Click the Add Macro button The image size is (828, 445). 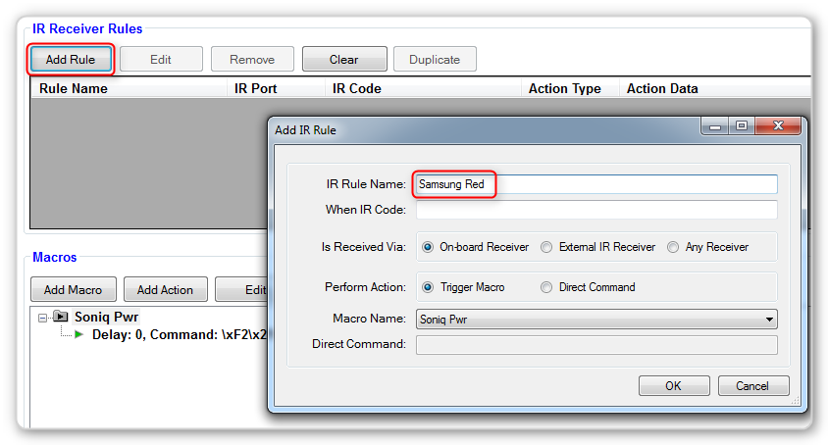tap(74, 289)
